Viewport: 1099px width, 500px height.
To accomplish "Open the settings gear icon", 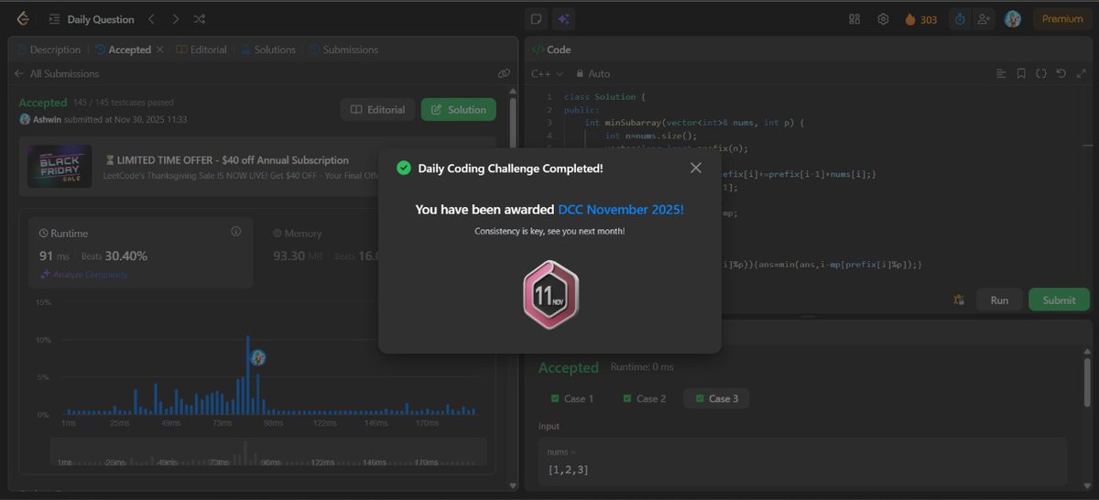I will 883,18.
